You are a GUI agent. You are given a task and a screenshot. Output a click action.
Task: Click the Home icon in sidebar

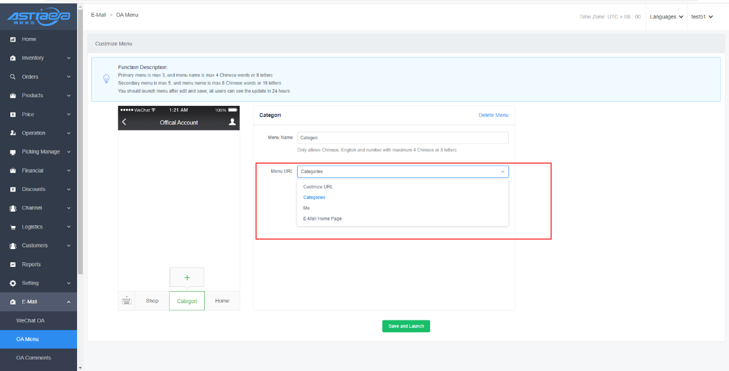click(x=13, y=39)
